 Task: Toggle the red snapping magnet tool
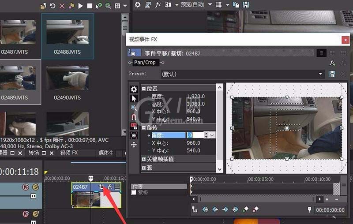coord(134,117)
